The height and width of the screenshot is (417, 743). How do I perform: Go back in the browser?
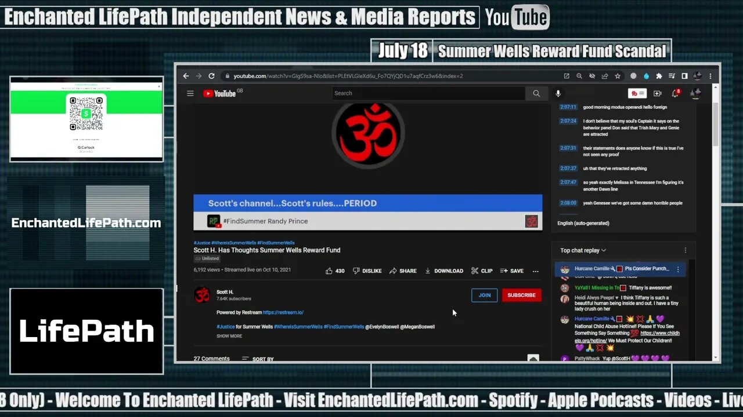(186, 76)
